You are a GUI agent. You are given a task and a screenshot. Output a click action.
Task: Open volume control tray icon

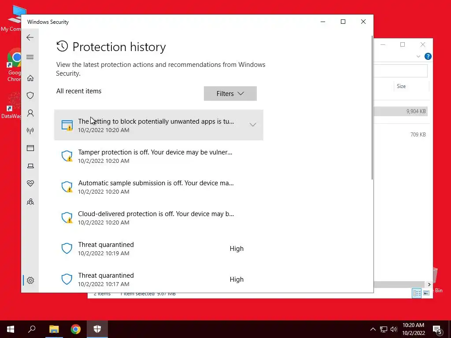tap(394, 329)
